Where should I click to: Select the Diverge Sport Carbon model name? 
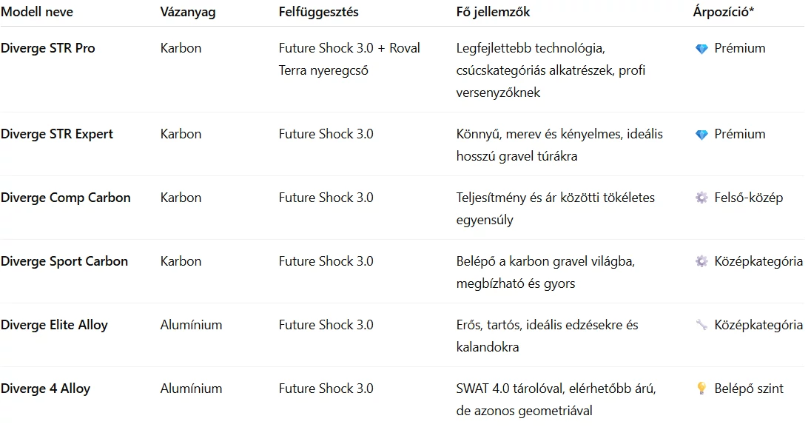pos(64,262)
